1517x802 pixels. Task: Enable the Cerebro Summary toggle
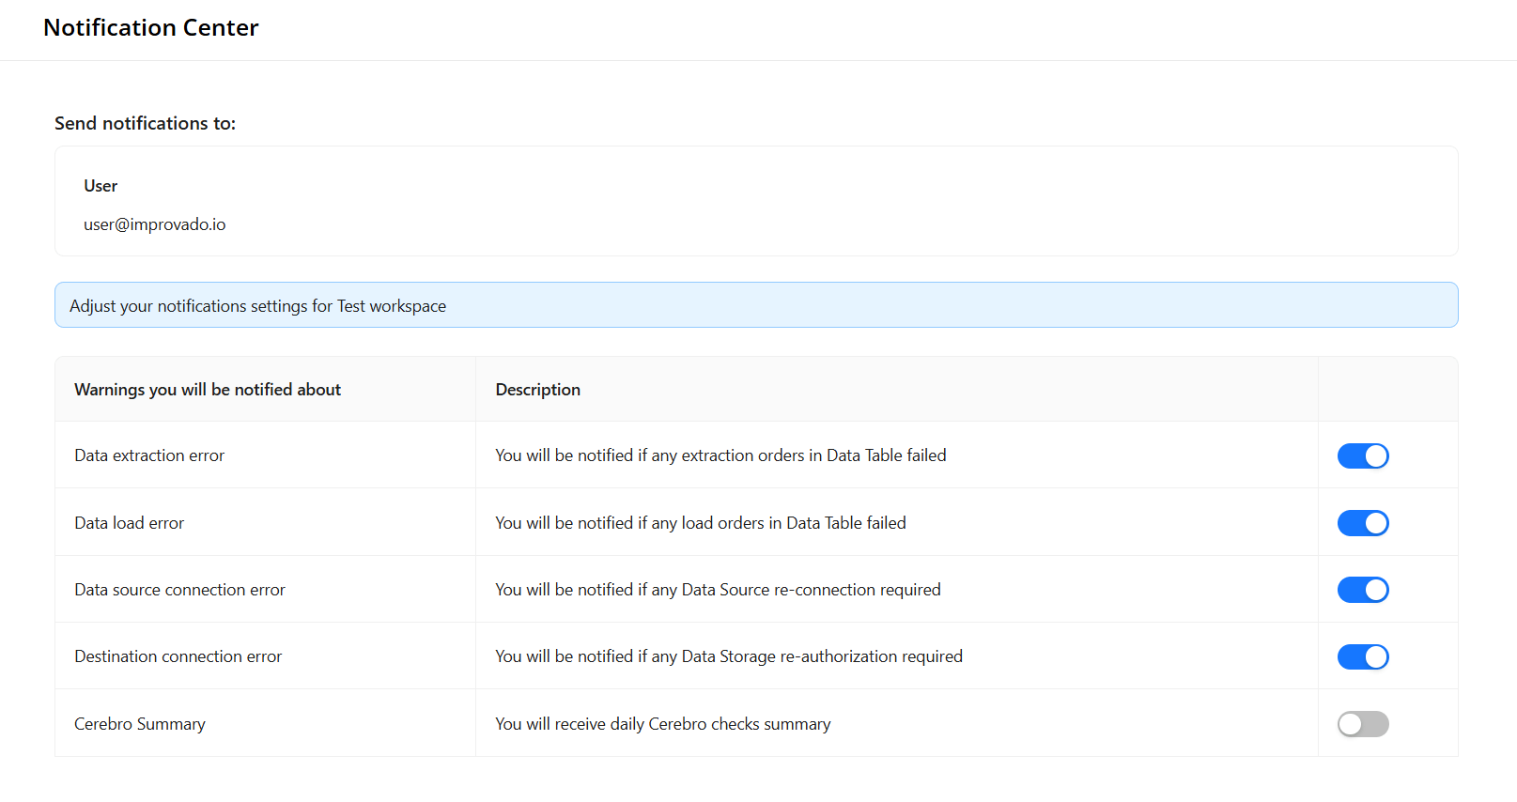pyautogui.click(x=1362, y=724)
